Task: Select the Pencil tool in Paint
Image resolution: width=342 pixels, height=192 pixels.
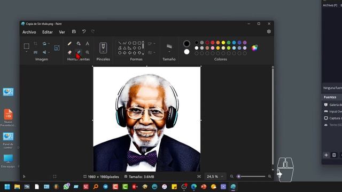Action: (69, 44)
